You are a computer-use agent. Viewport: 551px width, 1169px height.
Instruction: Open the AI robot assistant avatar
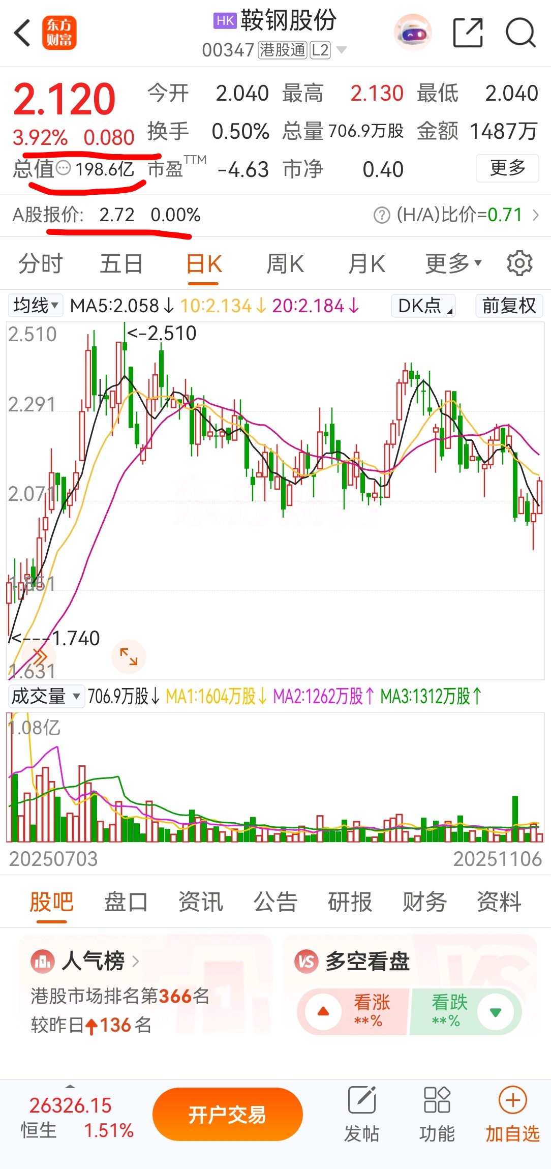[x=413, y=33]
